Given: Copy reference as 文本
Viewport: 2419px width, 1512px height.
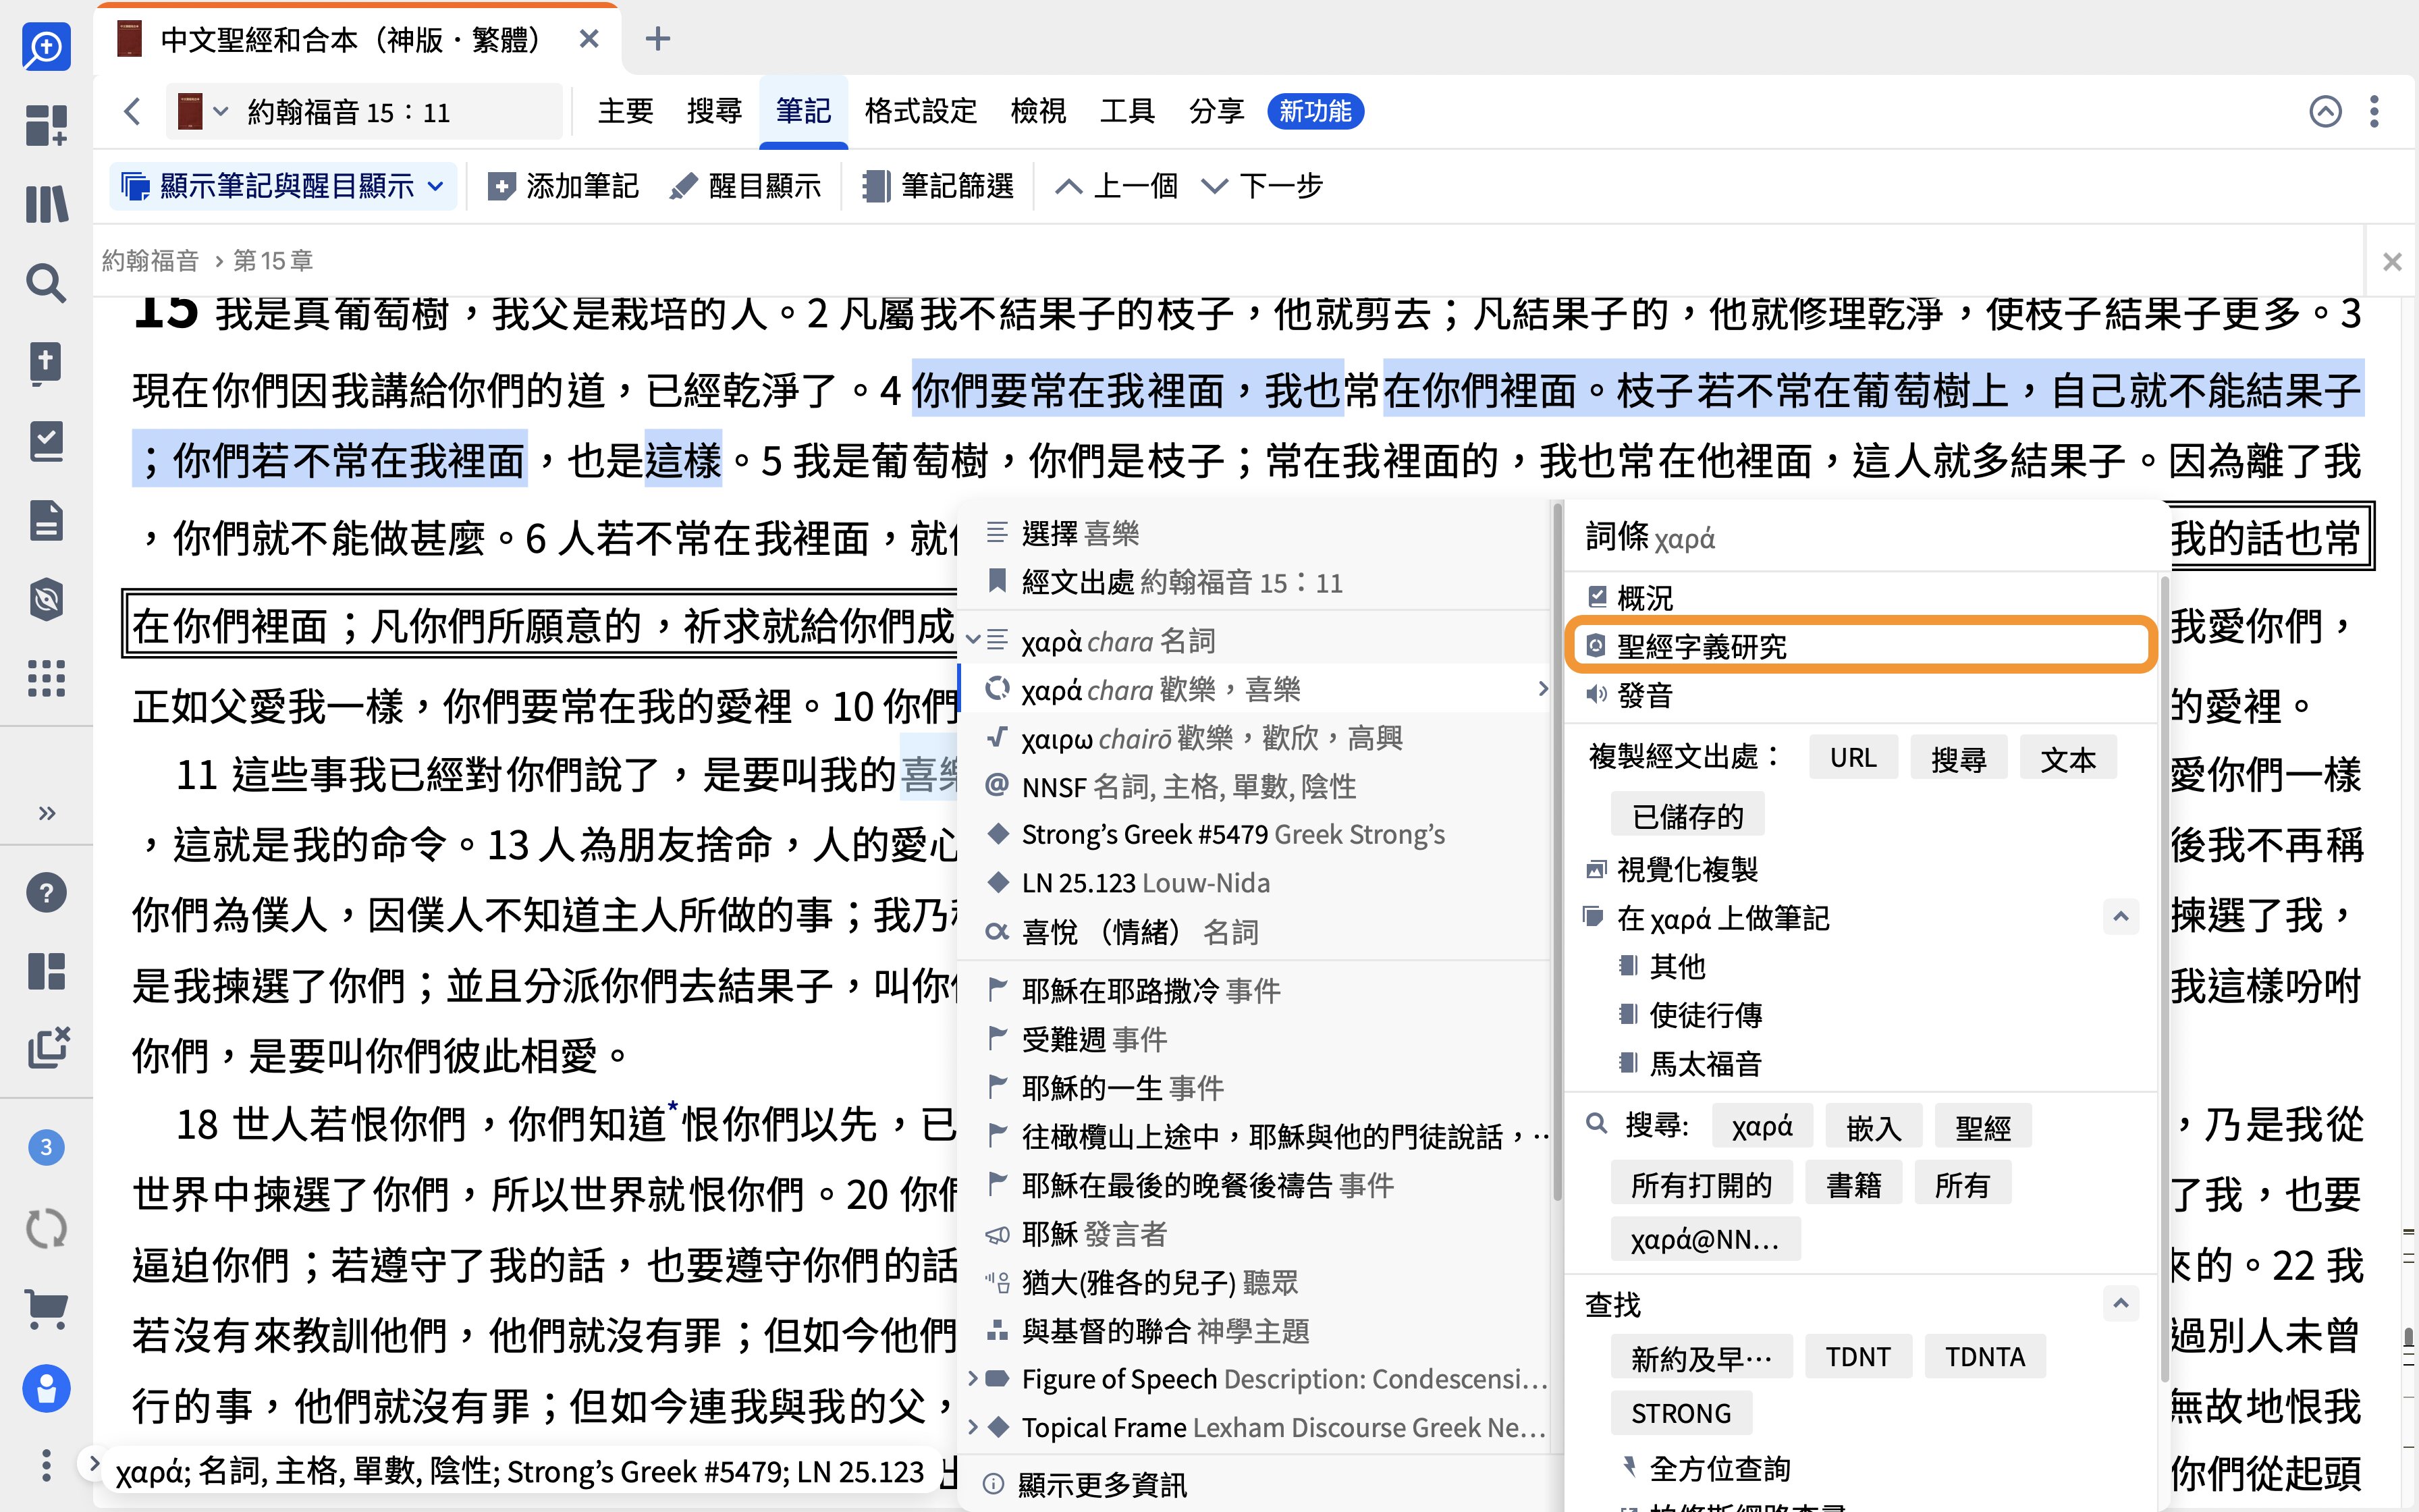Looking at the screenshot, I should [x=2067, y=759].
